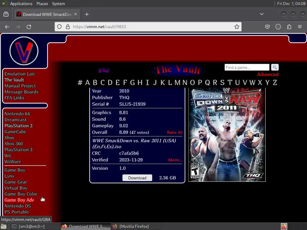
Task: Open the tracking protection shield icon
Action: click(59, 27)
